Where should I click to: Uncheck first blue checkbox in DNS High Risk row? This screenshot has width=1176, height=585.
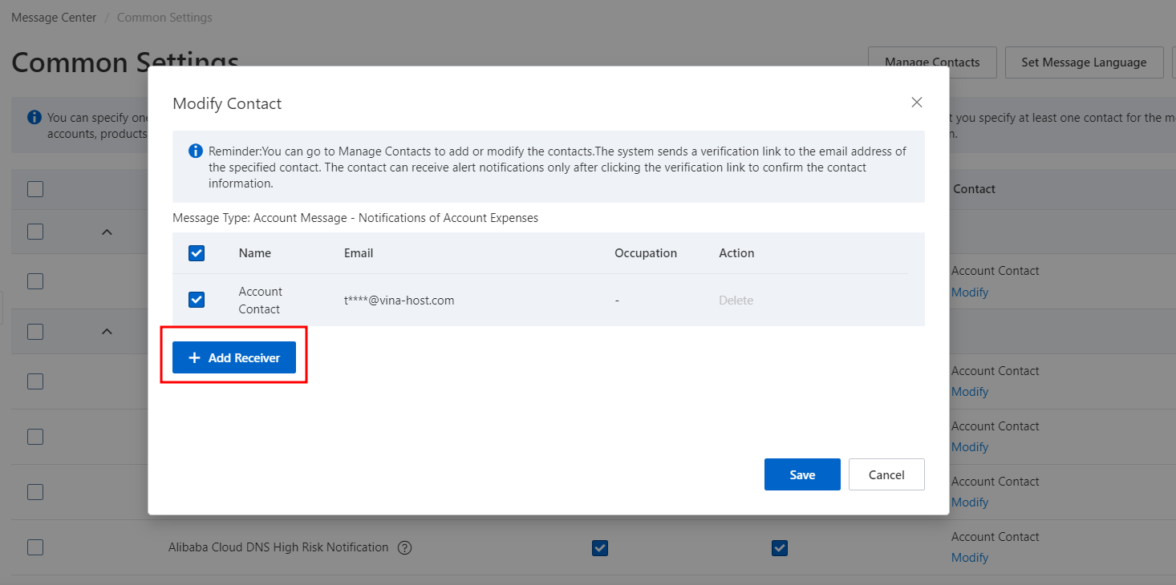coord(599,548)
